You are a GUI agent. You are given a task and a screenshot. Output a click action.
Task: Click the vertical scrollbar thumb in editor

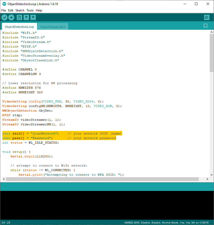(211, 53)
